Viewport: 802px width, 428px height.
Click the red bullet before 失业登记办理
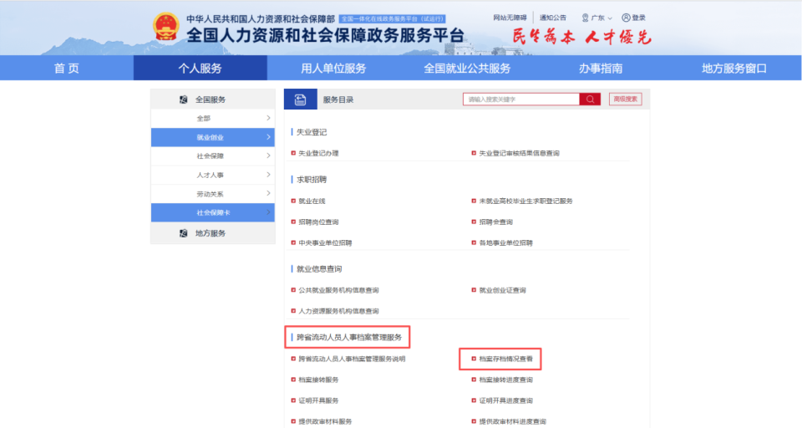tap(293, 153)
